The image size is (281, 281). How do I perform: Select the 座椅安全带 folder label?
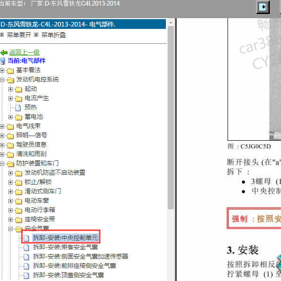40,219
